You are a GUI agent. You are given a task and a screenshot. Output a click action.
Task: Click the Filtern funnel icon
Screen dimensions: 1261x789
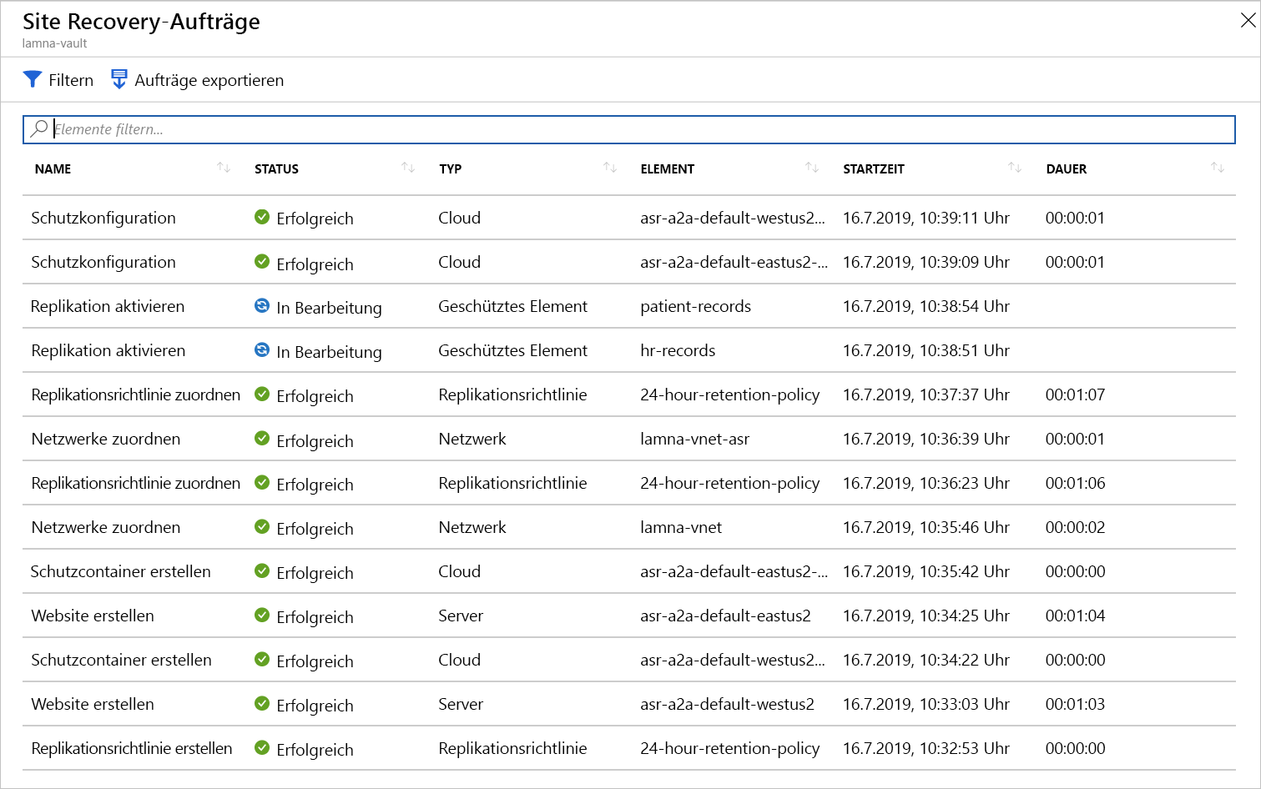pyautogui.click(x=33, y=79)
